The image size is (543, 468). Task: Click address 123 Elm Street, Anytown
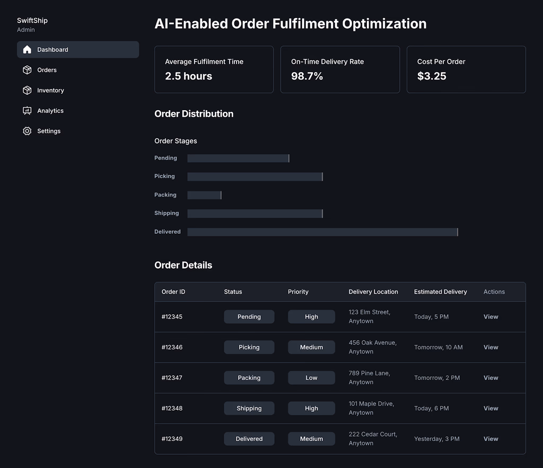(370, 316)
